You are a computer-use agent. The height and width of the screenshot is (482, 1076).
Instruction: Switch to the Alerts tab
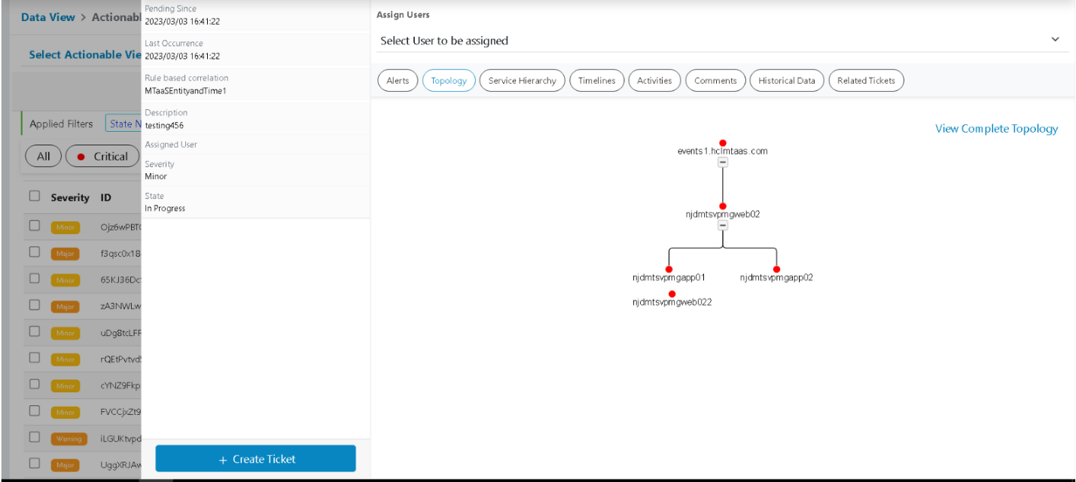pos(397,80)
